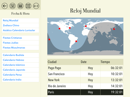
Task: Open Calendario Indio
Action: coord(20,80)
